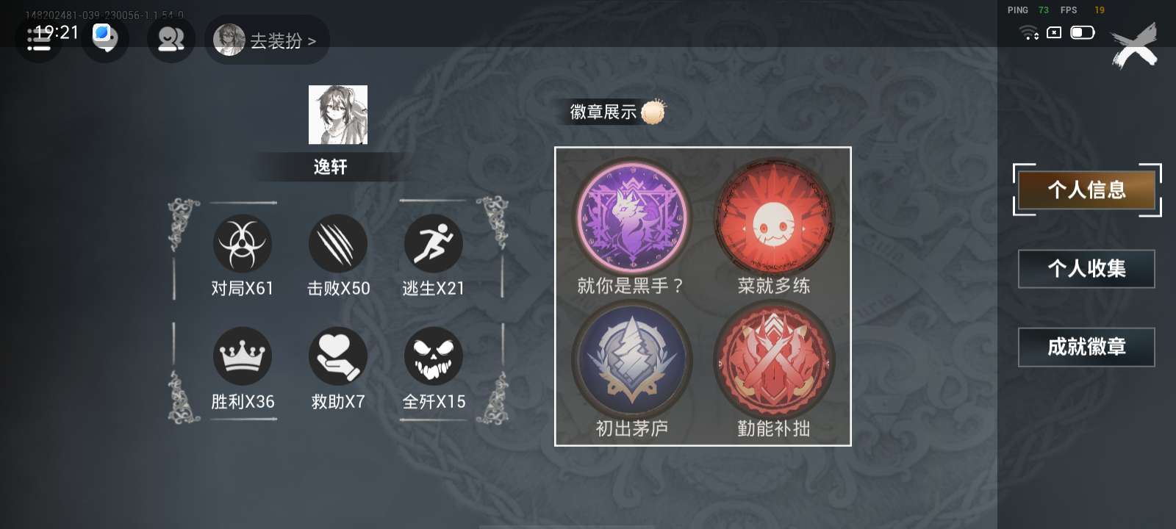Screen dimensions: 1176x529
Task: Close the profile with the X brush icon
Action: click(1134, 46)
